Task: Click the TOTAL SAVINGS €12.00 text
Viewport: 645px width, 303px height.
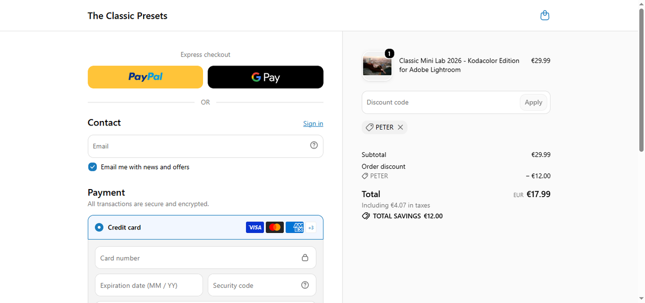Action: [x=408, y=216]
